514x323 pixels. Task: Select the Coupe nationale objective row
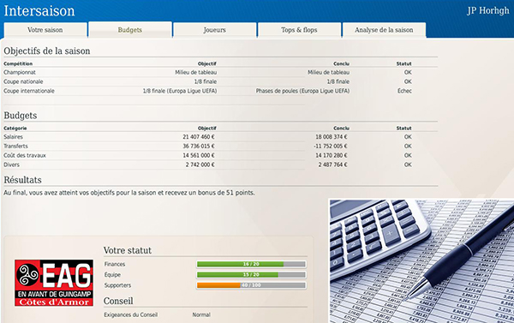coord(220,81)
